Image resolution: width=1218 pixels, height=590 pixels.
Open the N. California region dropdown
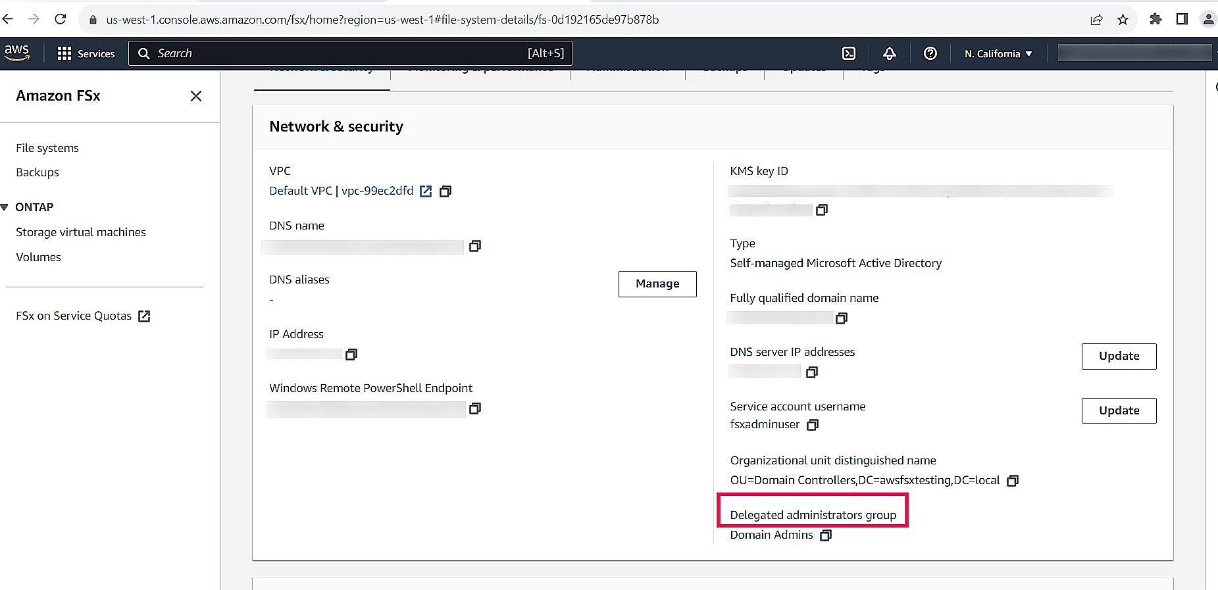point(998,54)
